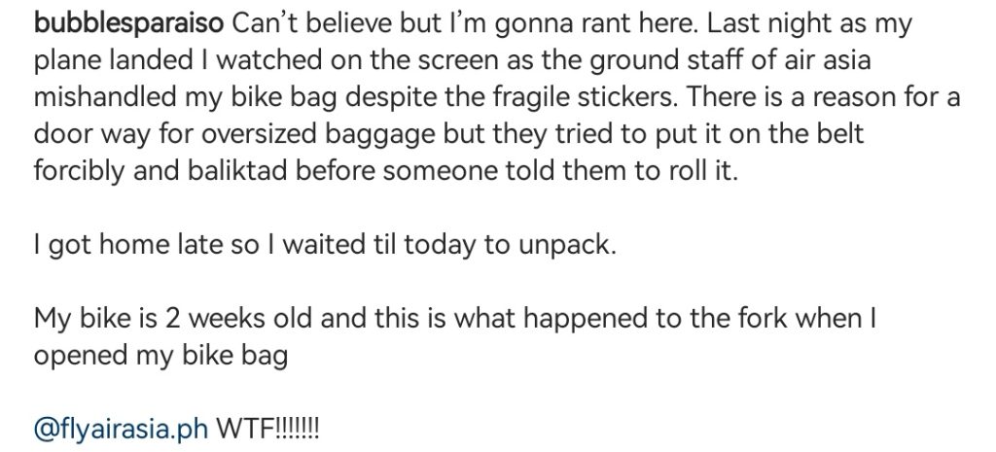This screenshot has height=452, width=996.
Task: Open the @flyairasia.ph mention link
Action: click(x=121, y=427)
